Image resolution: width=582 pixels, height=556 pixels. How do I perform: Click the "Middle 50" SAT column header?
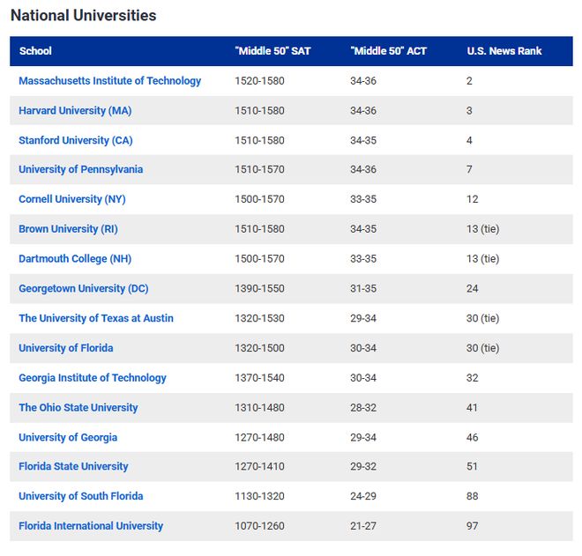(272, 51)
